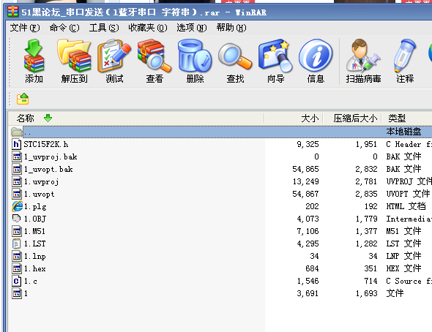
Task: Select the 1.LST notepad file icon
Action: [16, 244]
